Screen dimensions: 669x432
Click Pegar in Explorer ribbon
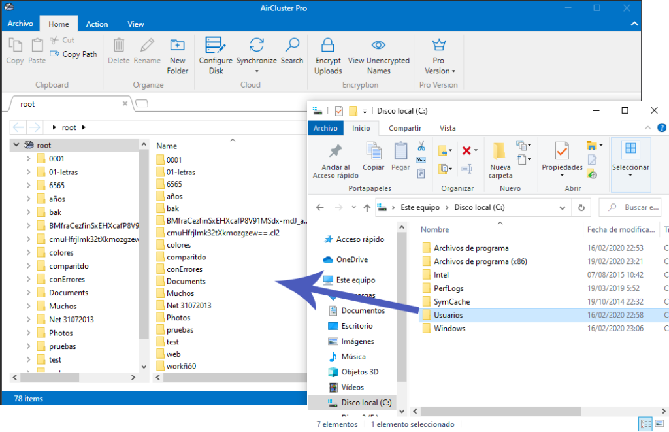point(400,157)
